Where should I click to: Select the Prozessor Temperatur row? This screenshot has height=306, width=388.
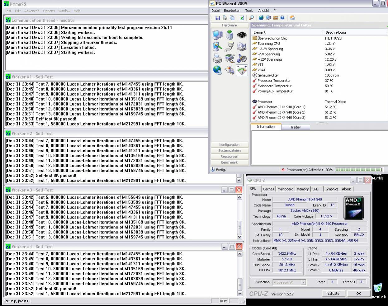pos(319,81)
